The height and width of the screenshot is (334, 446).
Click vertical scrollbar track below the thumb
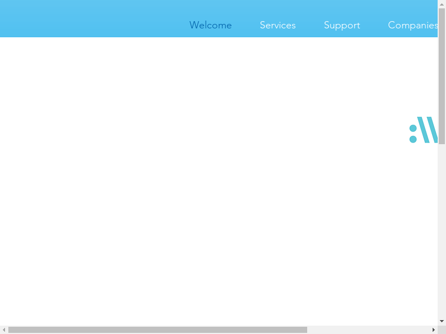point(442,234)
